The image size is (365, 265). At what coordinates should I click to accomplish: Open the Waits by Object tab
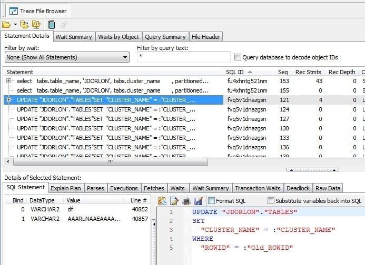point(119,37)
